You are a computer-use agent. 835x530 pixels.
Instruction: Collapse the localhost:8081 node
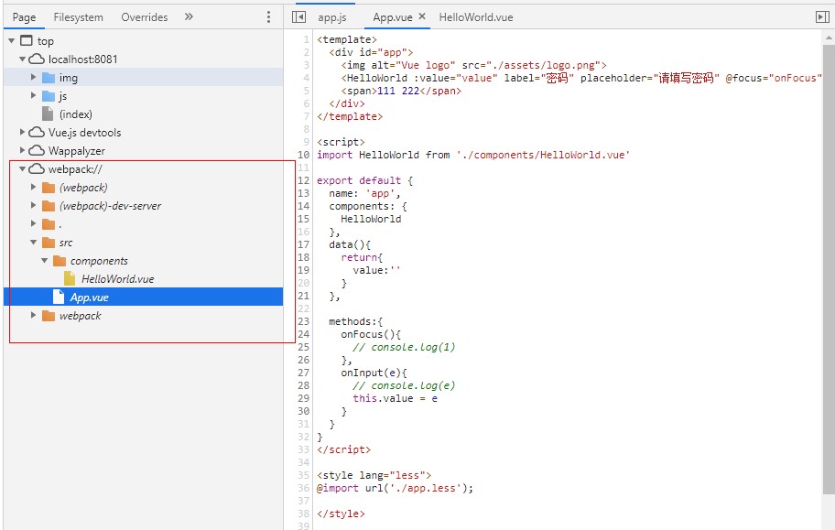pyautogui.click(x=22, y=59)
